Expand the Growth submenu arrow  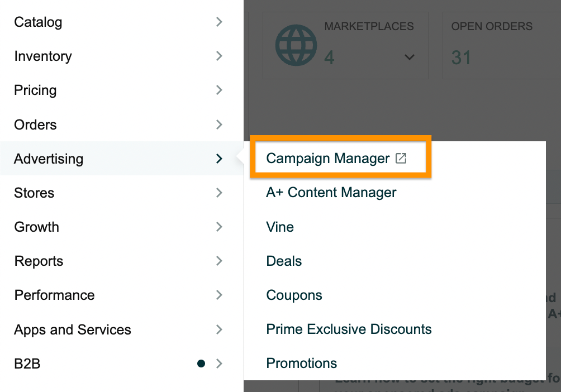220,227
